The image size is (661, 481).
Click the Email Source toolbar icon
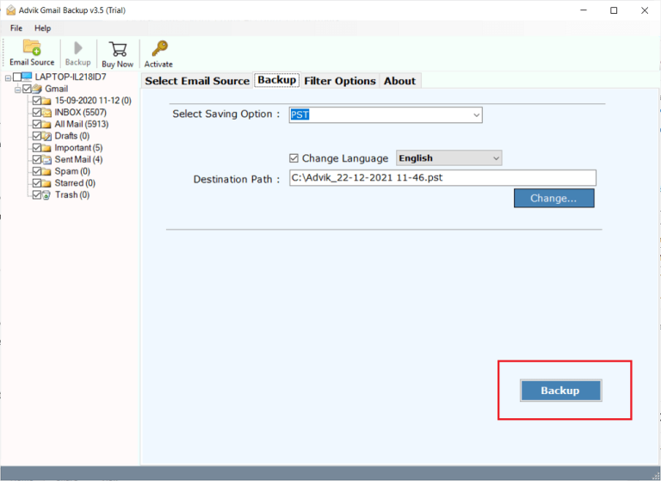click(x=32, y=48)
